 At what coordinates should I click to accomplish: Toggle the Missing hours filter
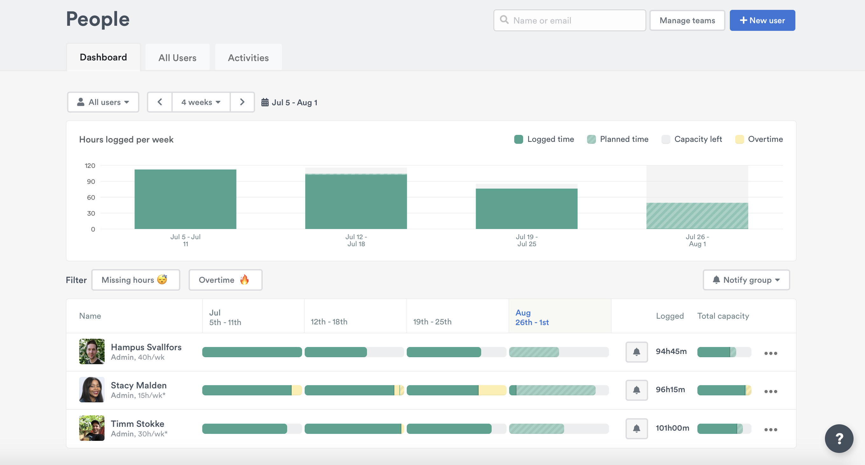tap(136, 280)
